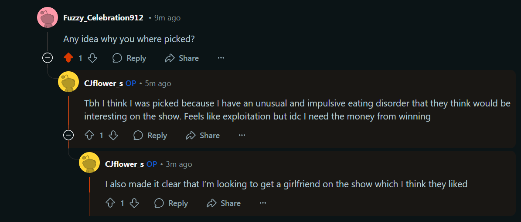Screen dimensions: 521x222
Task: Open Fuzzy_Celebration912's avatar profile
Action: [x=48, y=18]
